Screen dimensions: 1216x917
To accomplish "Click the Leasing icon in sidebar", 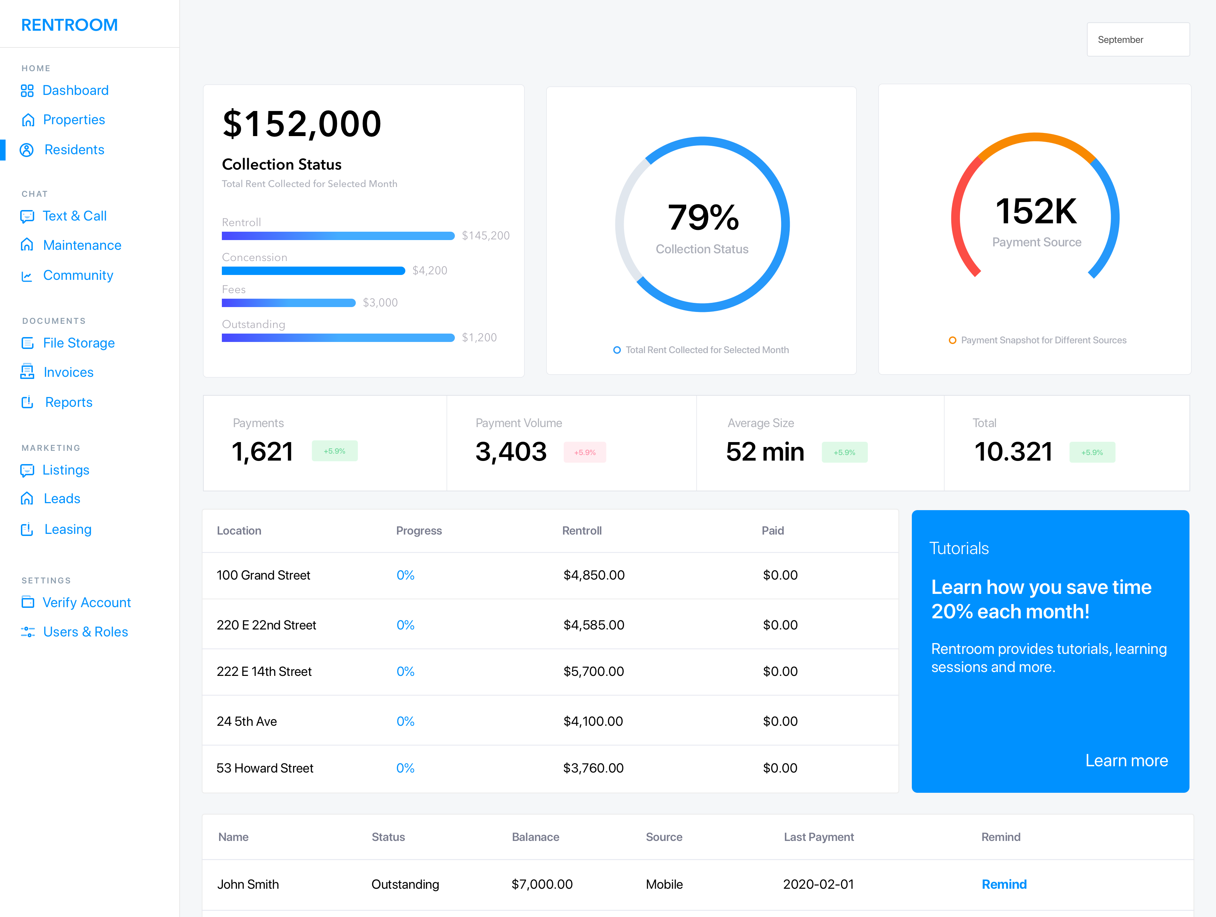I will [27, 529].
